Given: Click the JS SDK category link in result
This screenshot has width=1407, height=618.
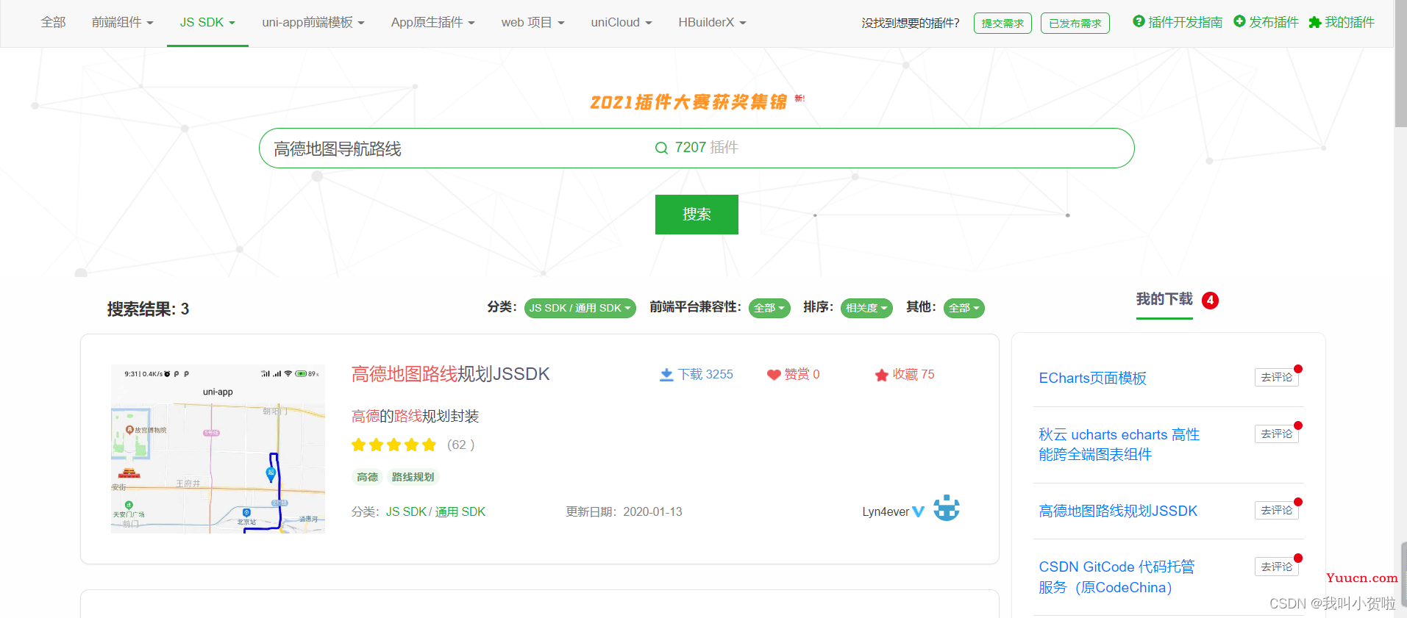Looking at the screenshot, I should 406,511.
